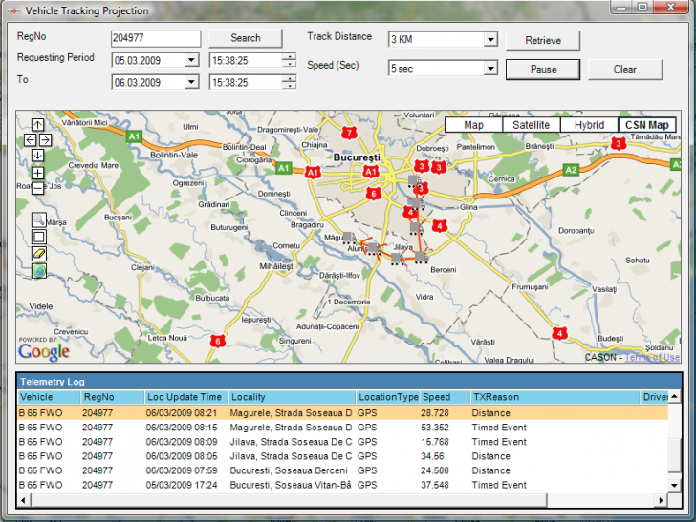Pan map up with the up arrow icon

point(37,124)
